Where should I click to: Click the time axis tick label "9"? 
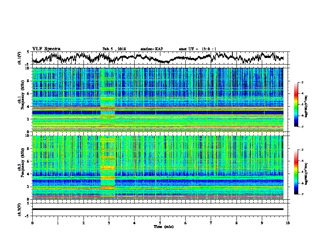click(262, 223)
